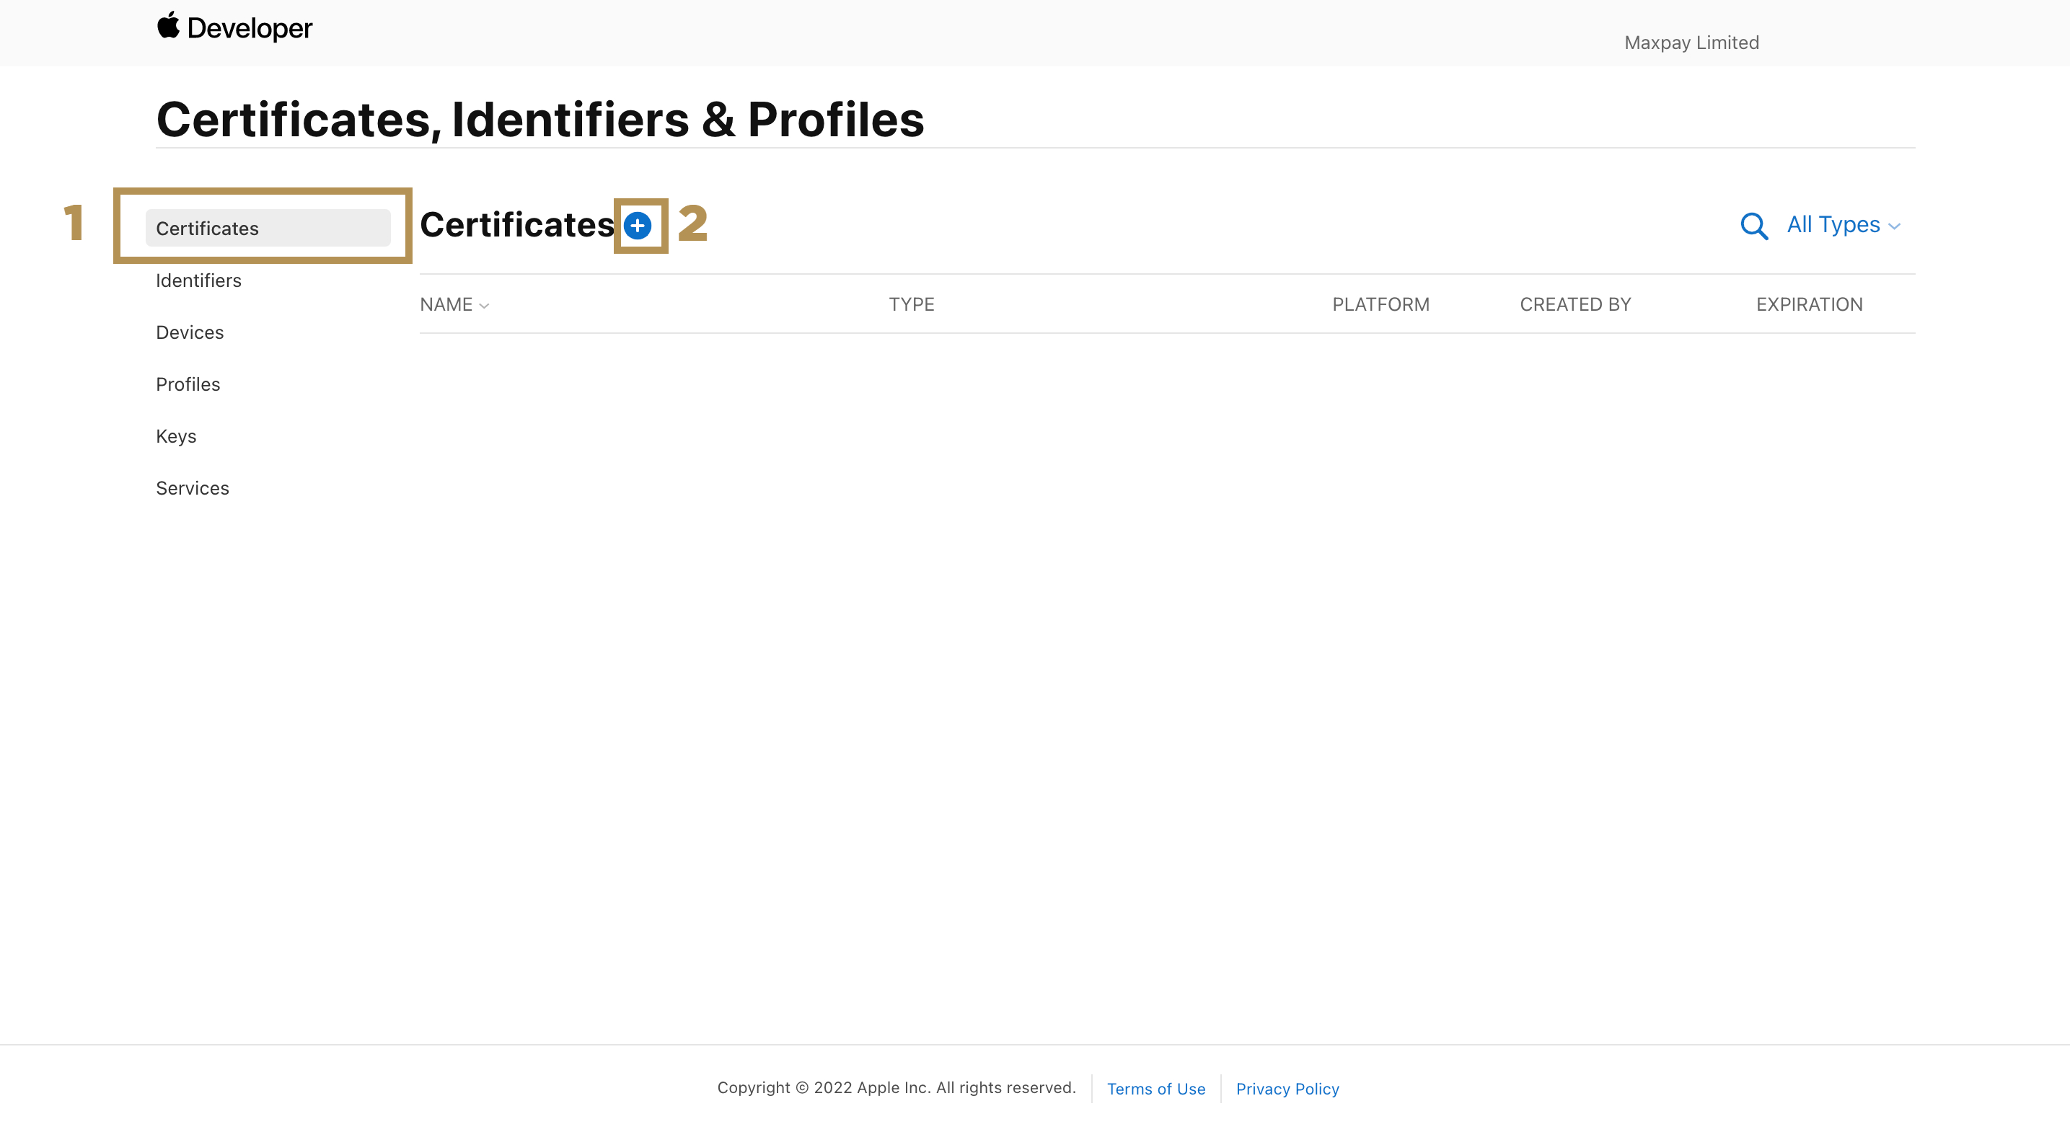Sort by the NAME column chevron

(484, 306)
